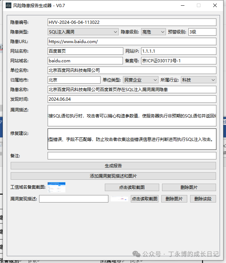The height and width of the screenshot is (263, 226).
Task: Click the 单位名称 input field
Action: coord(132,70)
